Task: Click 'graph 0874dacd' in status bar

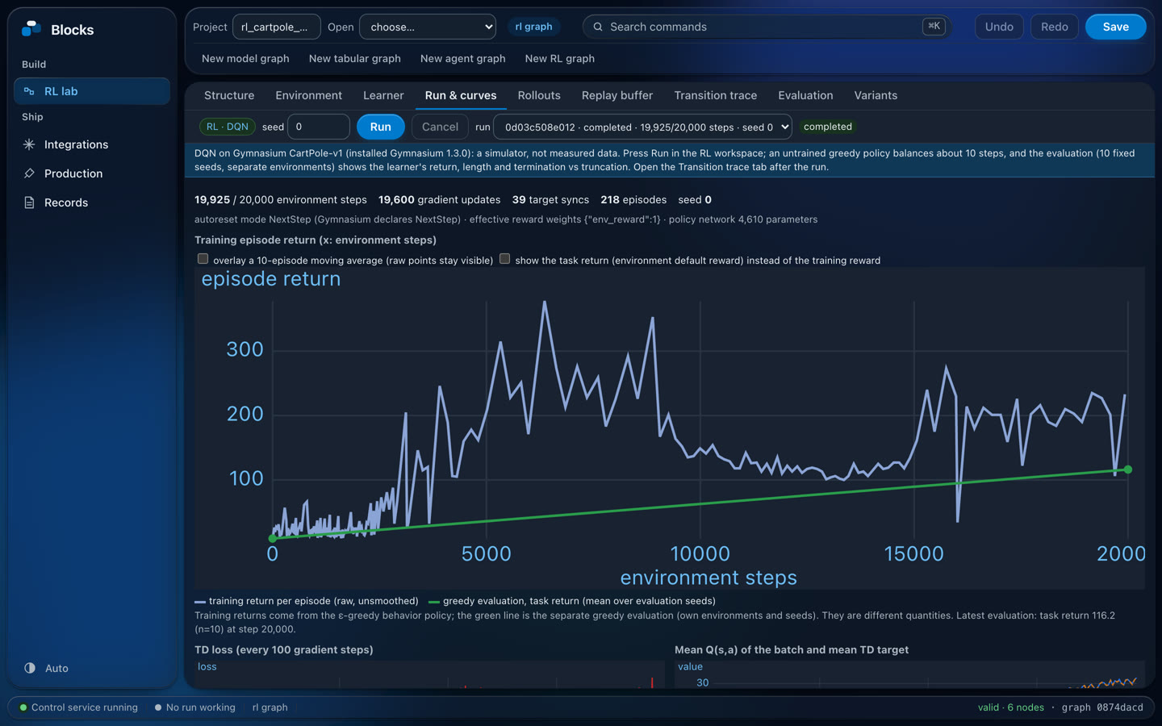Action: (1101, 707)
